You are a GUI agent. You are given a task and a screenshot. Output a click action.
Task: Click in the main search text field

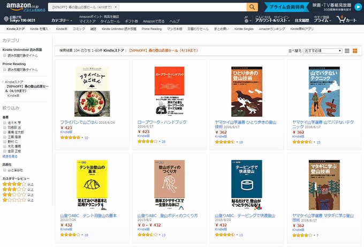(183, 7)
